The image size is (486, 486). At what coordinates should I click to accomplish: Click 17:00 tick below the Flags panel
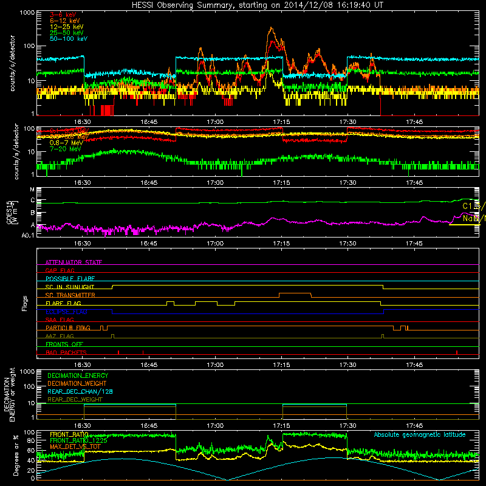coord(215,365)
